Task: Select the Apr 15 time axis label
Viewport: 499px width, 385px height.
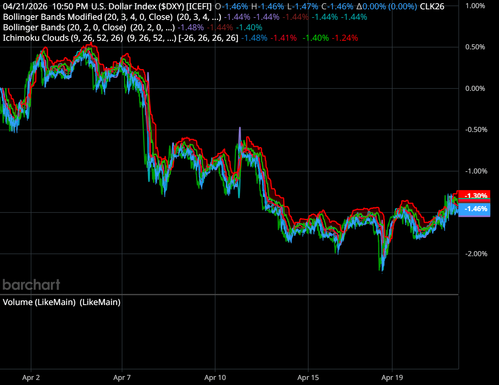Action: pos(308,378)
